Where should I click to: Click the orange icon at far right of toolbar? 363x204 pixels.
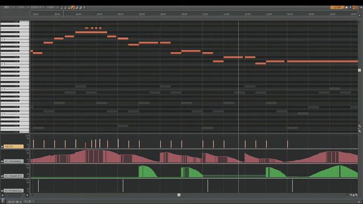pyautogui.click(x=356, y=7)
